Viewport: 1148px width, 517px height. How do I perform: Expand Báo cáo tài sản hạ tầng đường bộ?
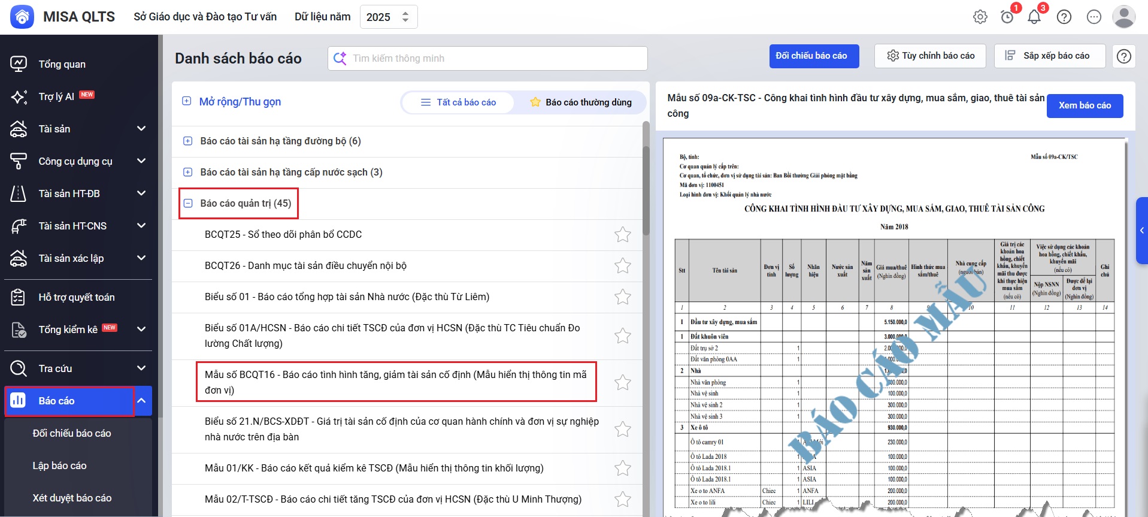pyautogui.click(x=188, y=141)
